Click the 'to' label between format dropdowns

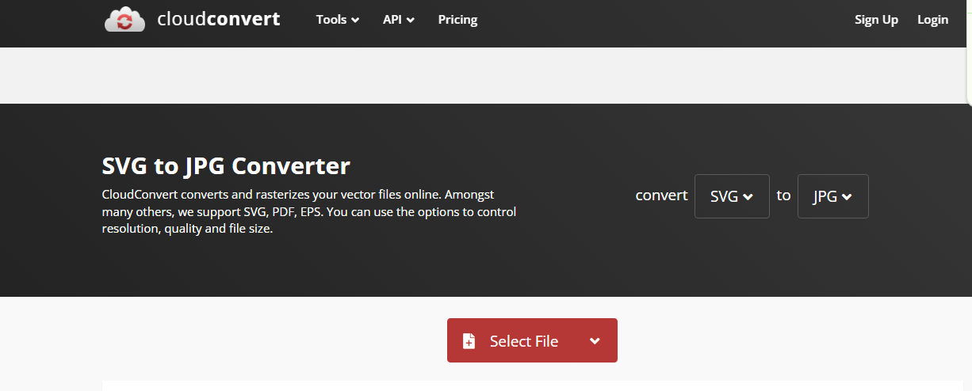pyautogui.click(x=783, y=195)
